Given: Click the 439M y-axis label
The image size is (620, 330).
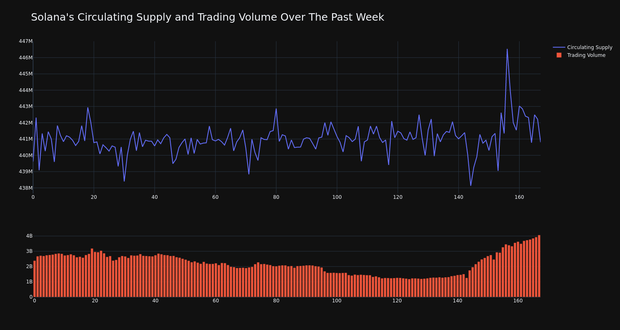Looking at the screenshot, I should pyautogui.click(x=26, y=172).
